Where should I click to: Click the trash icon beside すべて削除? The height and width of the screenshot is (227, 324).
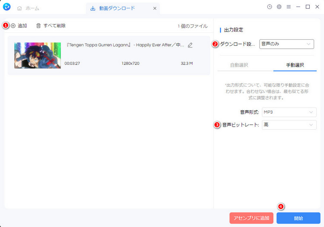(x=38, y=26)
